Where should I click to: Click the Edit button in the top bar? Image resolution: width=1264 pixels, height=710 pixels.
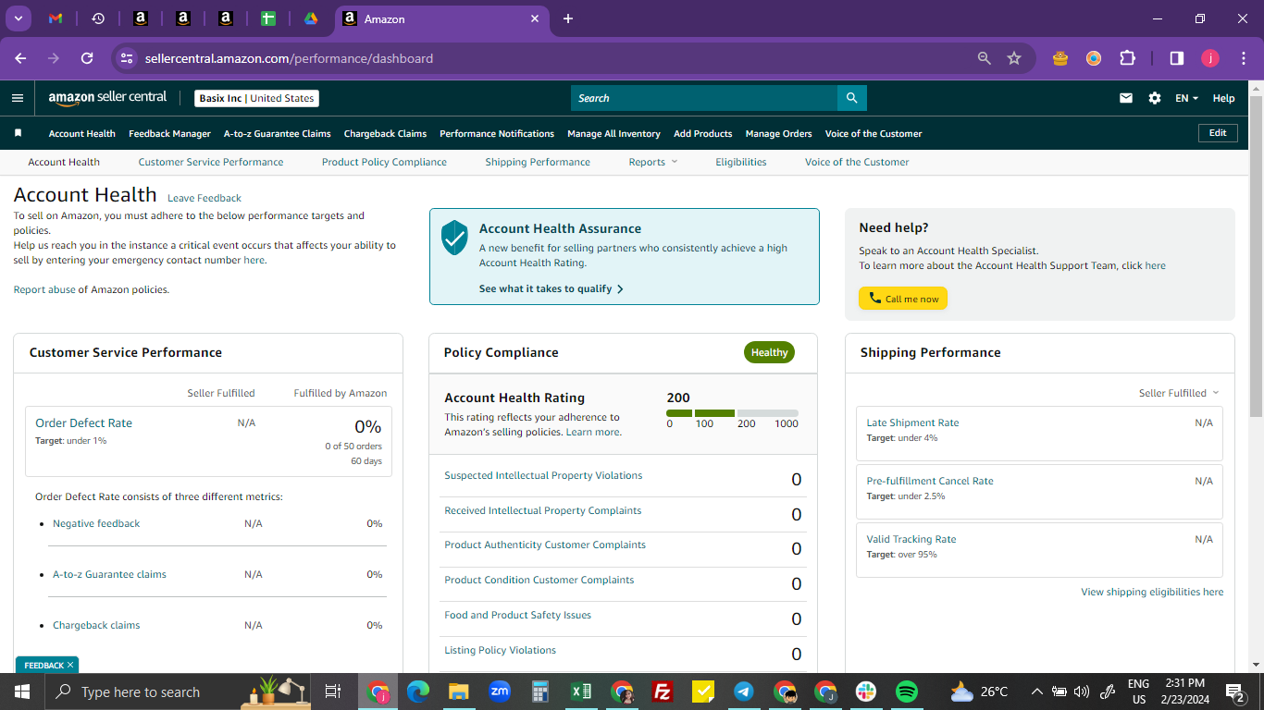pyautogui.click(x=1218, y=133)
